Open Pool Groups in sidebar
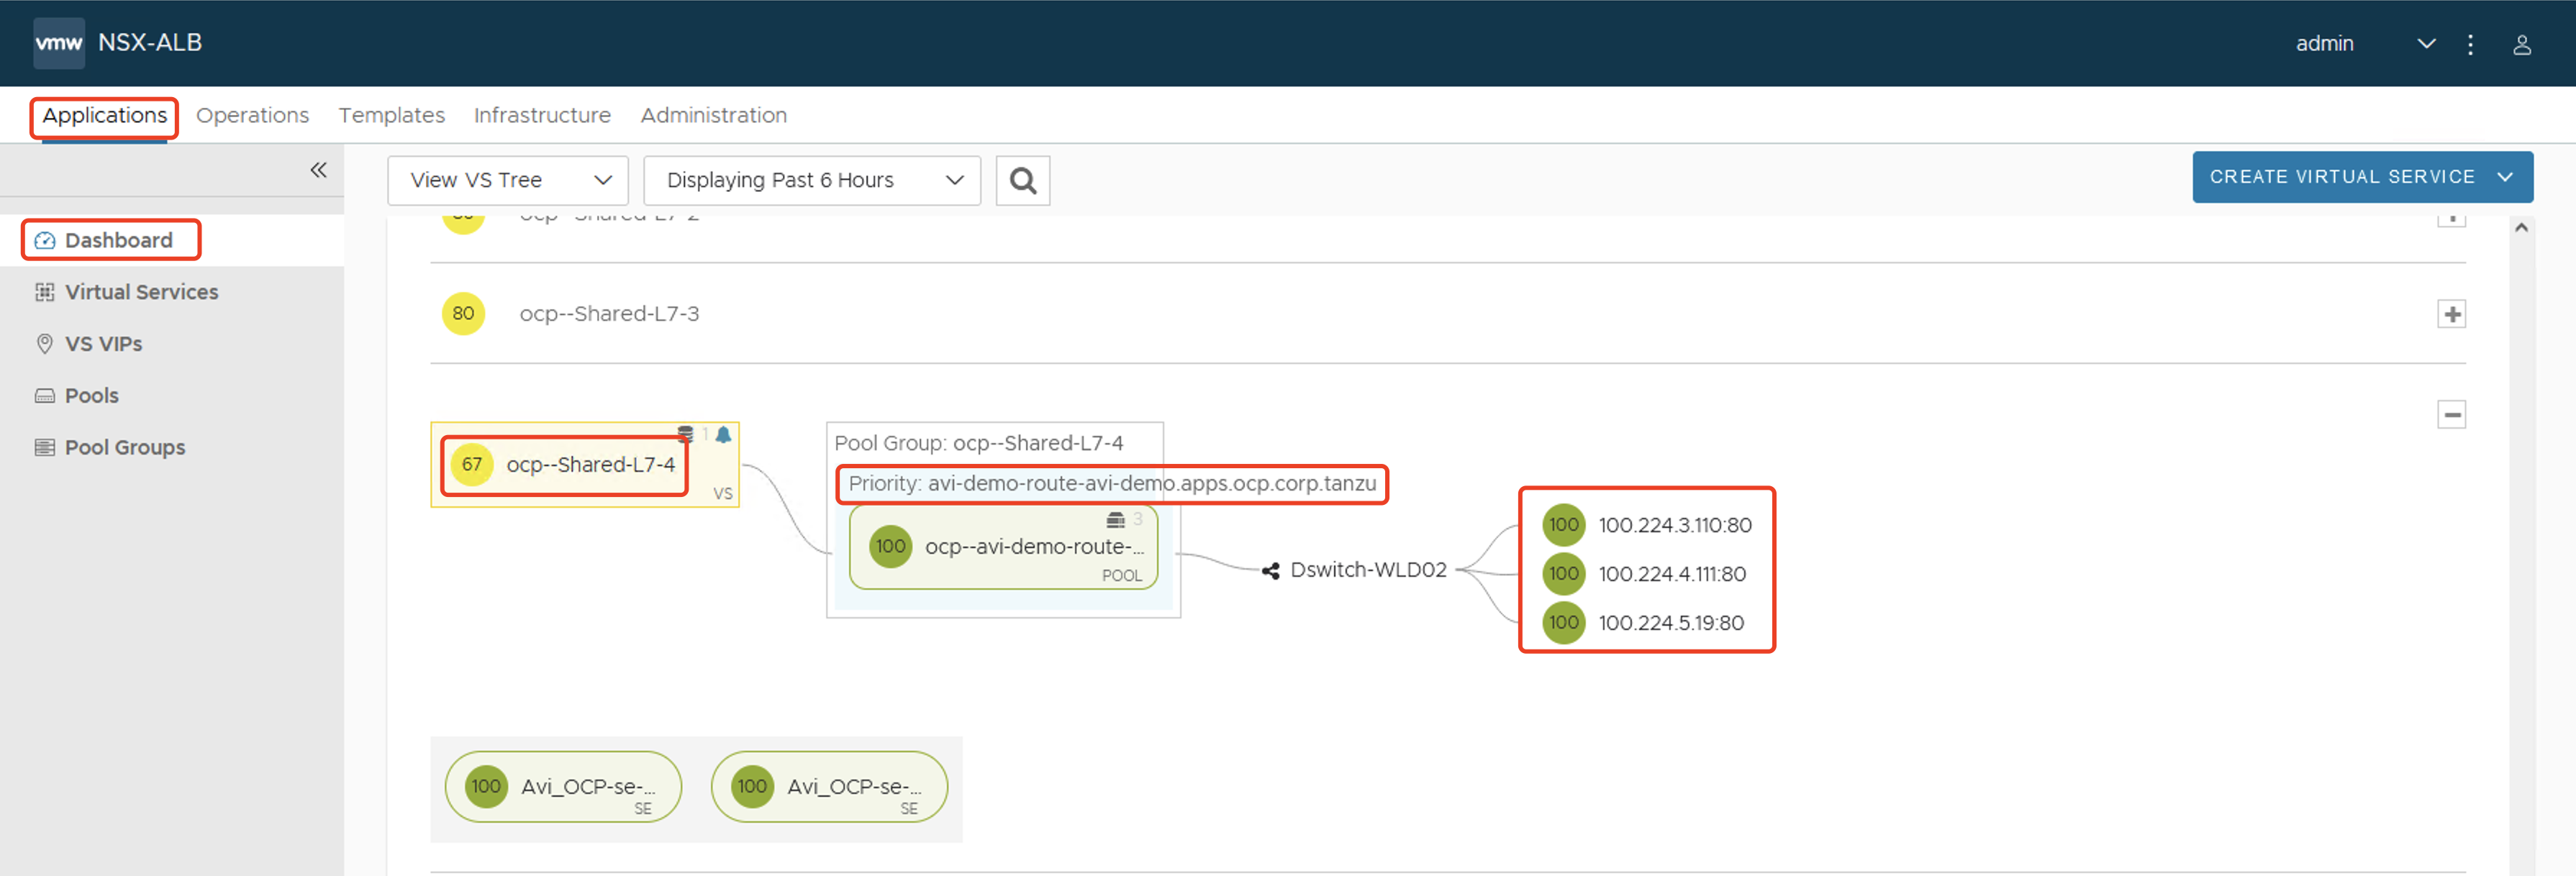This screenshot has width=2576, height=876. point(124,447)
